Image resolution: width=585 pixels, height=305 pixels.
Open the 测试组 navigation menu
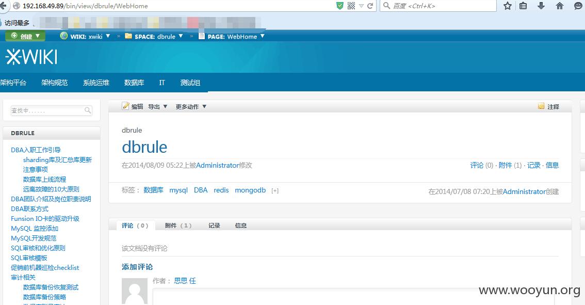[190, 83]
